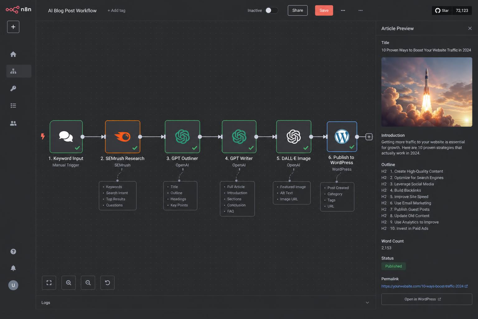Click the Logs label

pyautogui.click(x=46, y=302)
